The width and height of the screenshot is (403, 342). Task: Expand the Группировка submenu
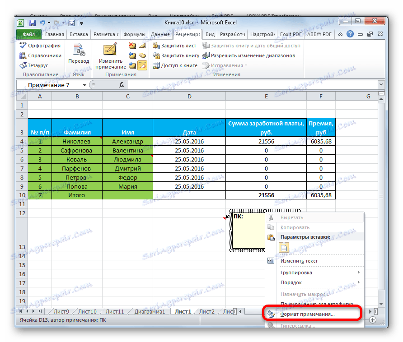tap(315, 273)
